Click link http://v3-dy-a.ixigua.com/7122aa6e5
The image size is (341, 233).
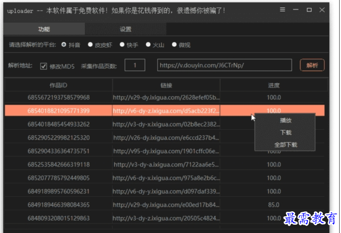tap(166, 165)
